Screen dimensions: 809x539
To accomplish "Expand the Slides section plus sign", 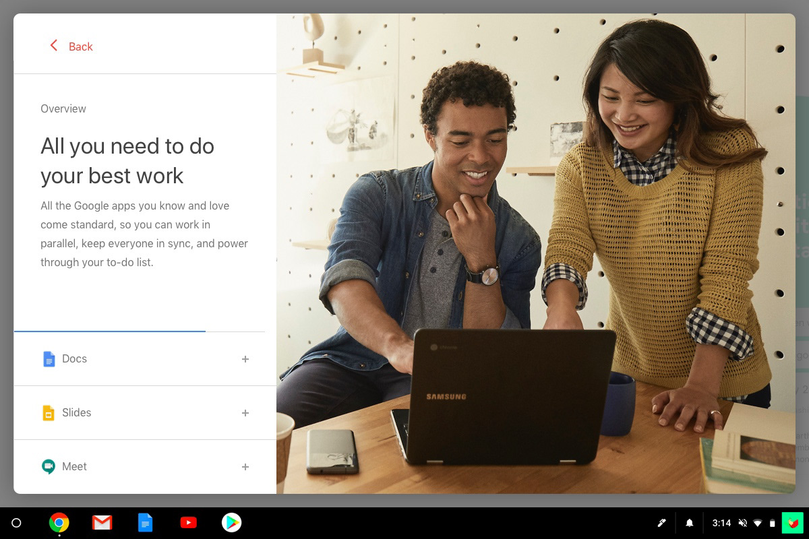I will 245,413.
